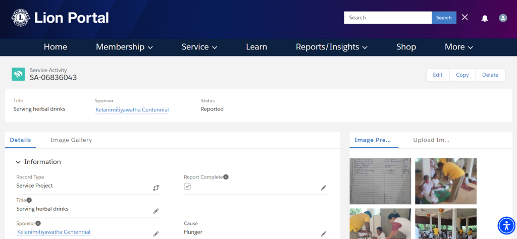Select the Upload Image tab

click(431, 140)
